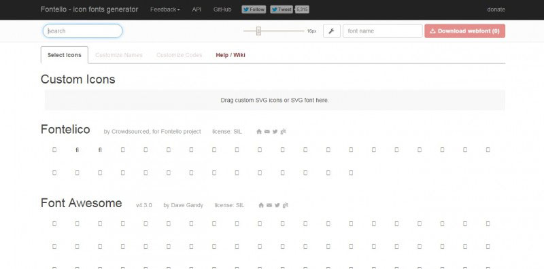544x269 pixels.
Task: Switch to the Select Icons tab
Action: [x=65, y=55]
